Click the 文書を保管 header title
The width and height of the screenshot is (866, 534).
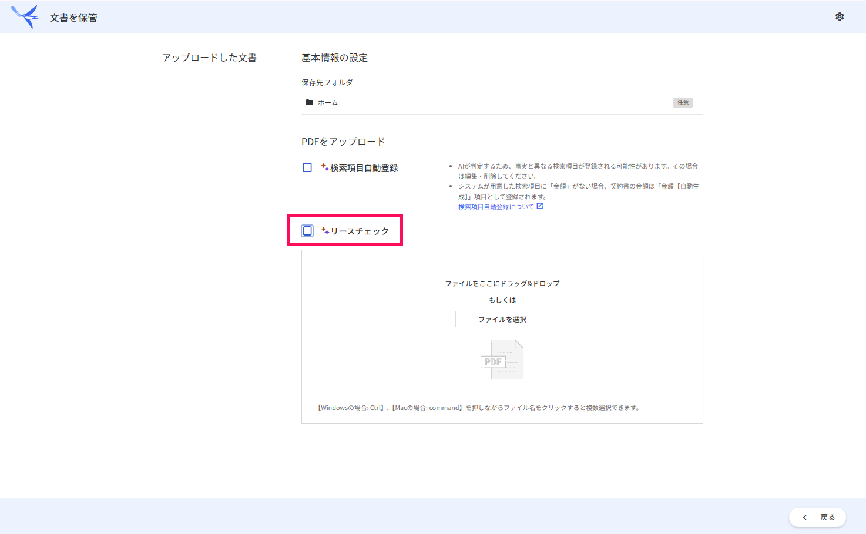pos(72,17)
